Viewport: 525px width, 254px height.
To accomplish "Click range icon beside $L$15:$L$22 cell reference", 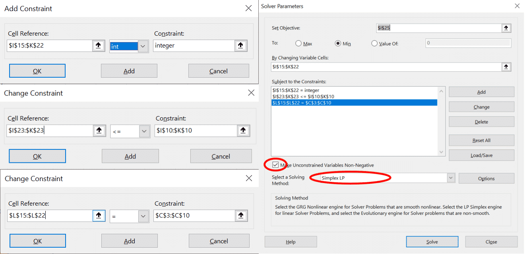I will click(x=99, y=216).
